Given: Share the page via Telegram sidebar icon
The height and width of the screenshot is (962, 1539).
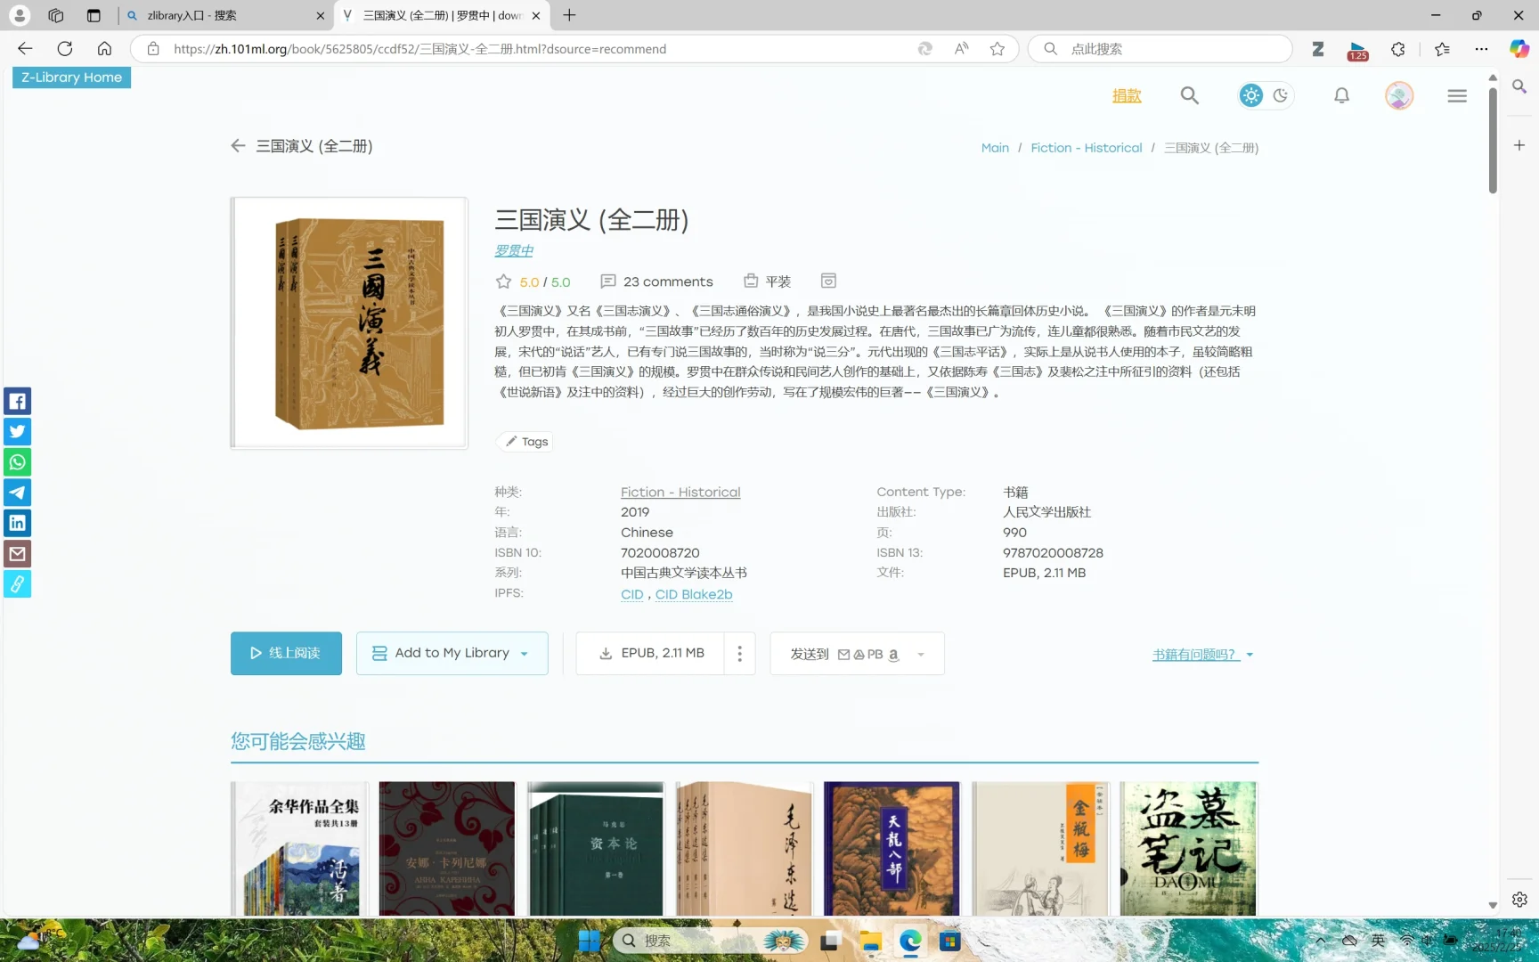Looking at the screenshot, I should click(17, 493).
